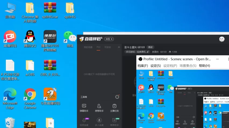Select the 微信 shortcut on the desktop
Image resolution: width=229 pixels, height=128 pixels.
(x=70, y=39)
